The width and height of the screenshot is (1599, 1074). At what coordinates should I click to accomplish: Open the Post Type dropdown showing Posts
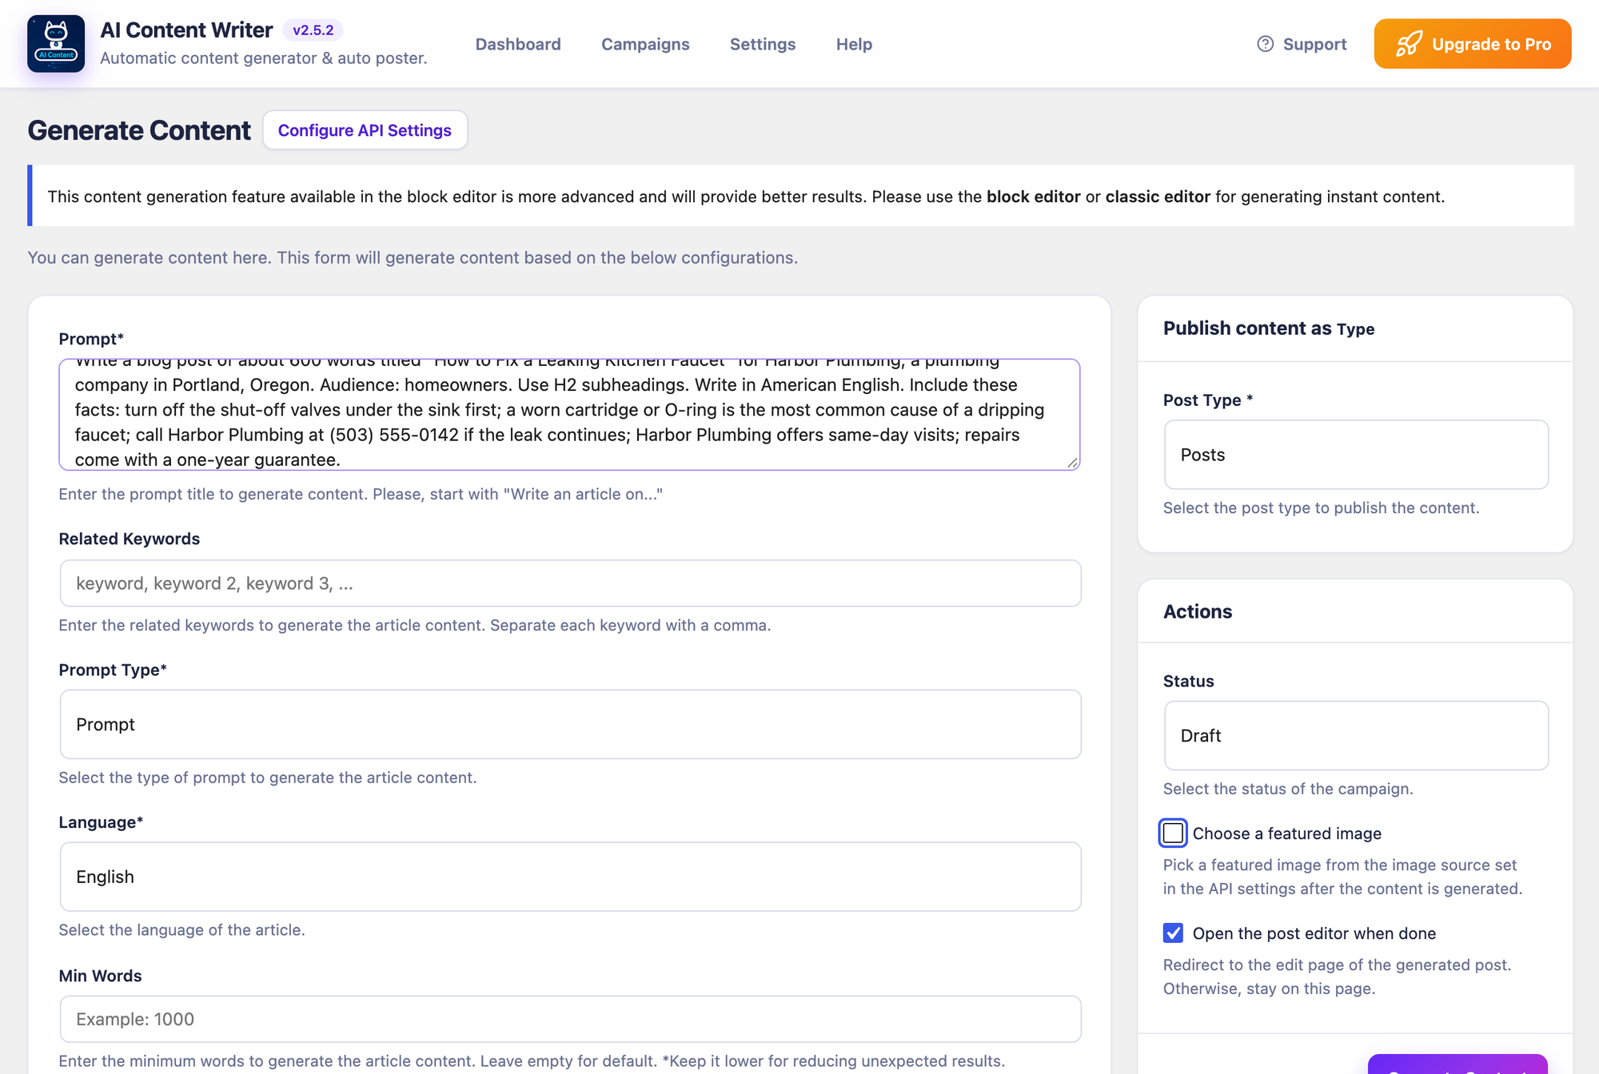click(1356, 455)
